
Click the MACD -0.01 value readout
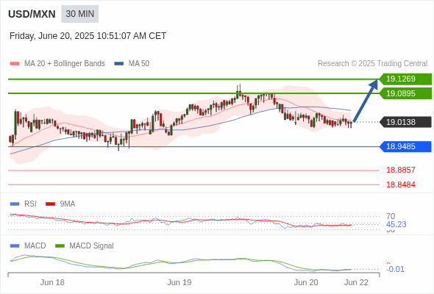(x=395, y=269)
